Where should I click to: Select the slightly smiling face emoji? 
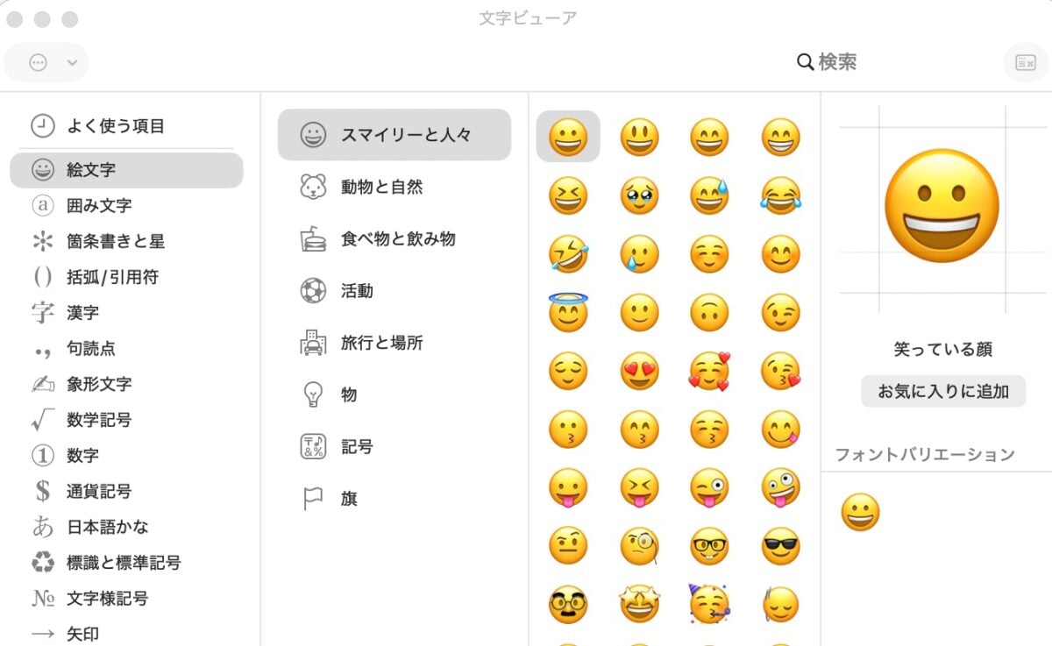click(x=638, y=312)
